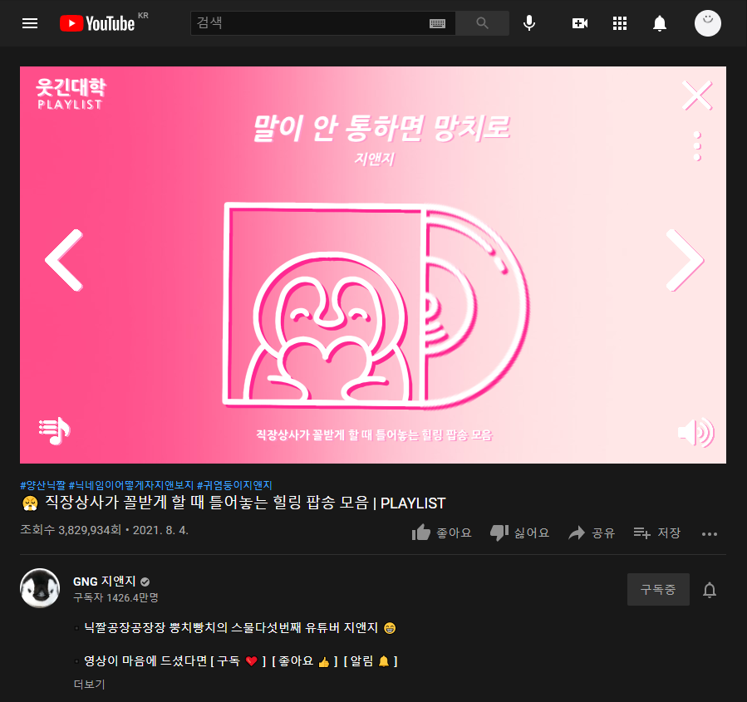Open the three-dot more actions menu below the video
This screenshot has height=702, width=747.
coord(710,534)
